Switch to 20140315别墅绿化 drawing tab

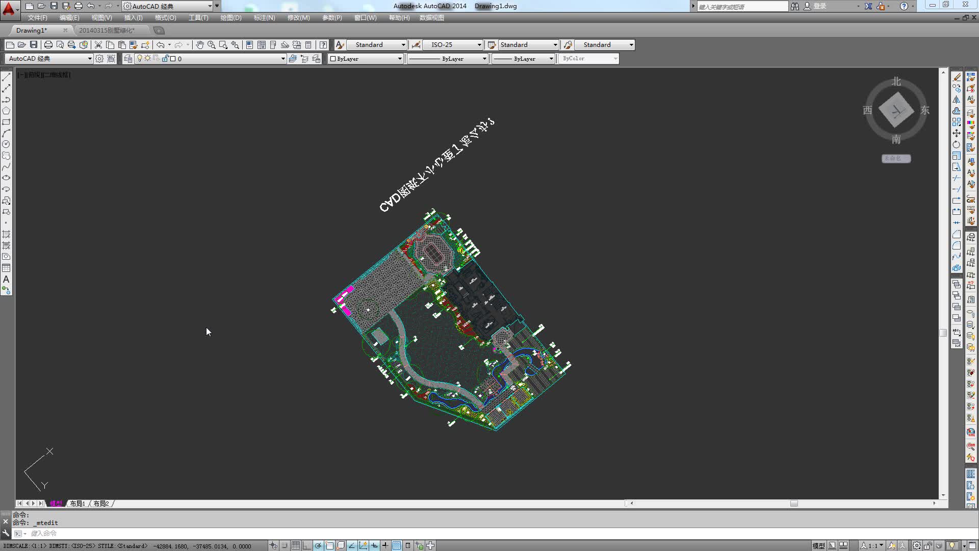[x=107, y=31]
